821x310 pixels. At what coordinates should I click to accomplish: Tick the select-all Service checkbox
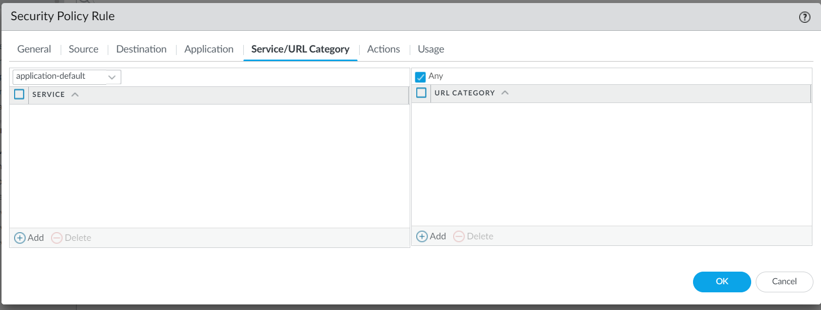point(19,94)
